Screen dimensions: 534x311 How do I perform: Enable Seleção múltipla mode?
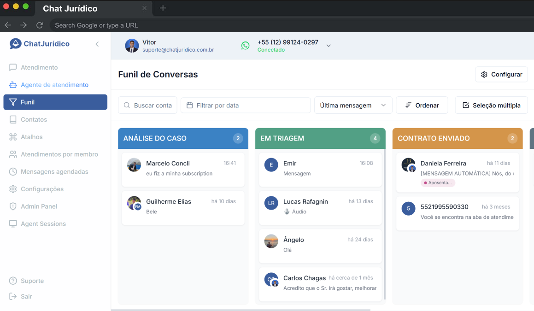tap(491, 105)
